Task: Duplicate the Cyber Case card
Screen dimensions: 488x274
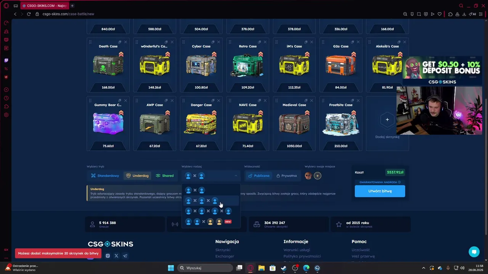Action: pyautogui.click(x=213, y=42)
